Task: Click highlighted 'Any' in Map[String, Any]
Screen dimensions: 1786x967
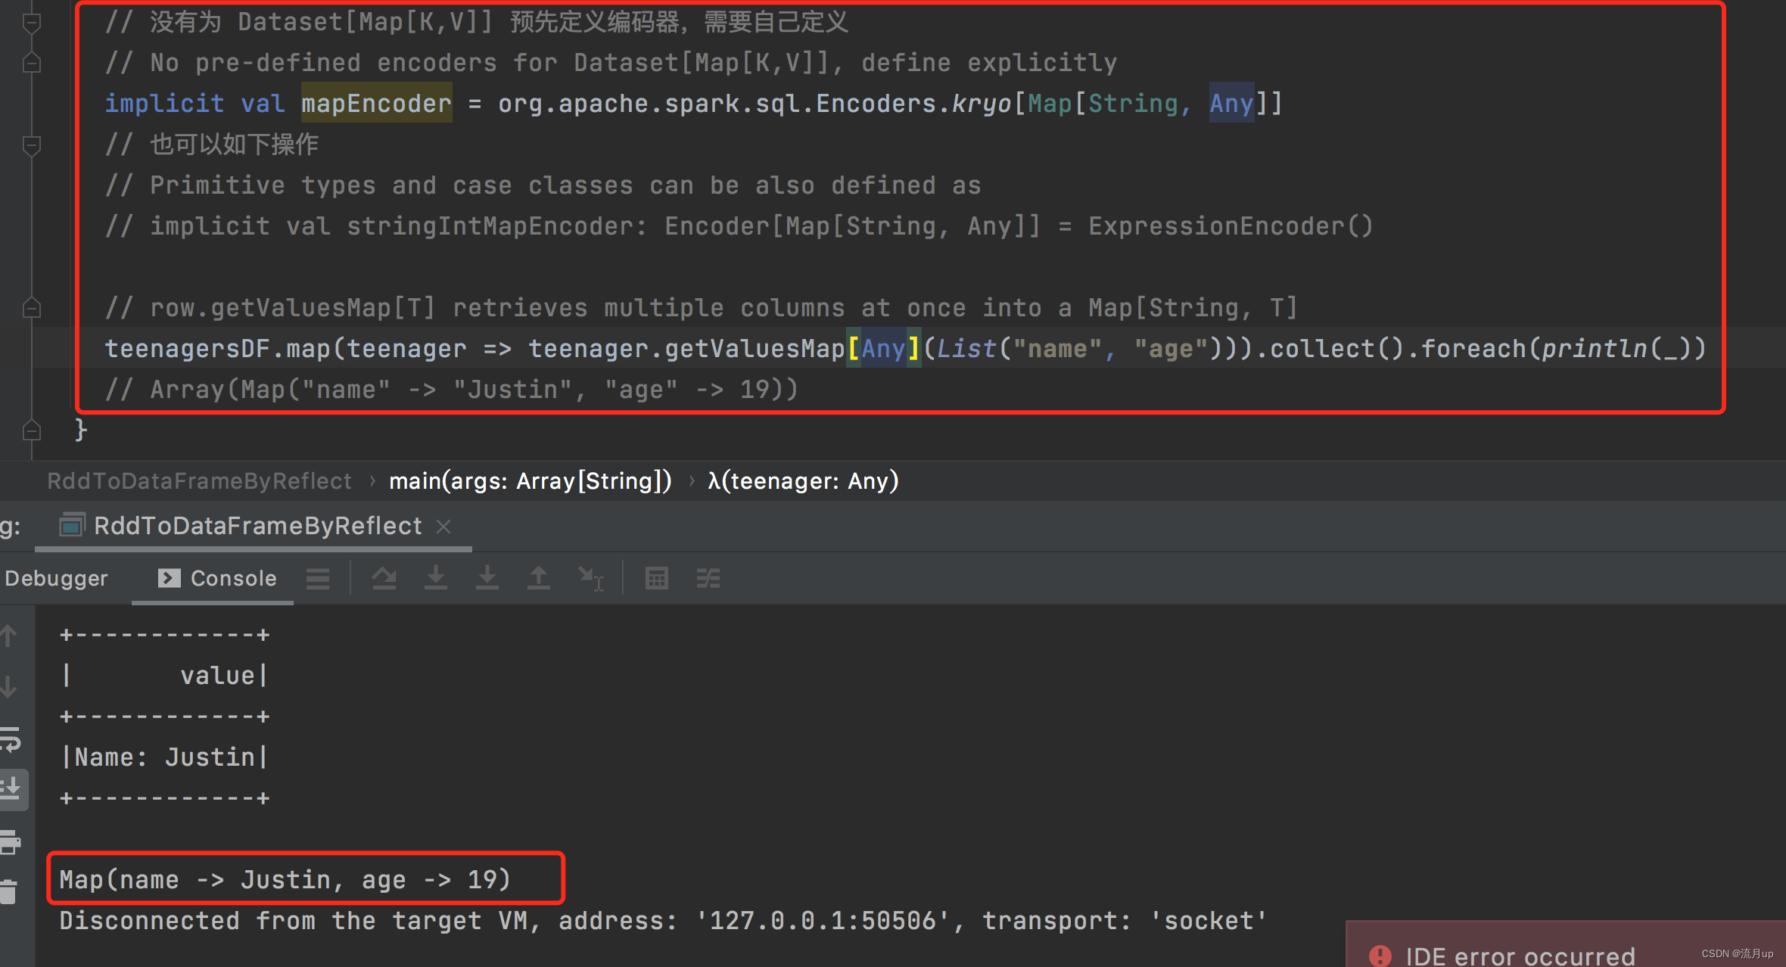Action: point(1231,103)
